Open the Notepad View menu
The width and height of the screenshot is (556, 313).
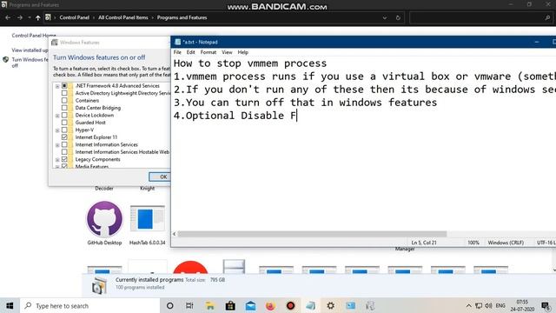[227, 52]
